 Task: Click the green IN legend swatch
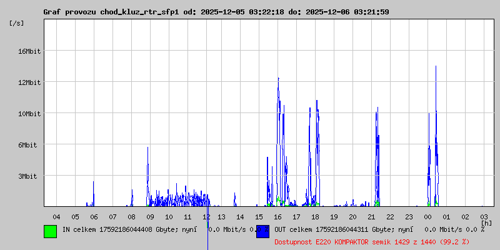tap(50, 231)
